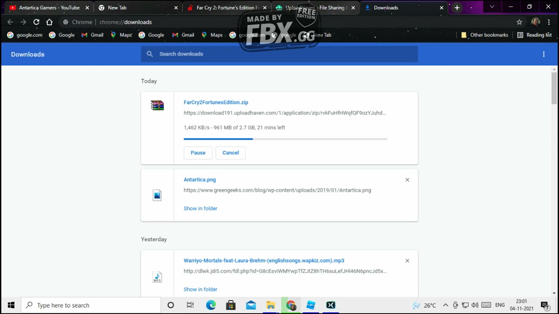Click the Antartica.png image file icon
The image size is (559, 314).
tap(157, 195)
